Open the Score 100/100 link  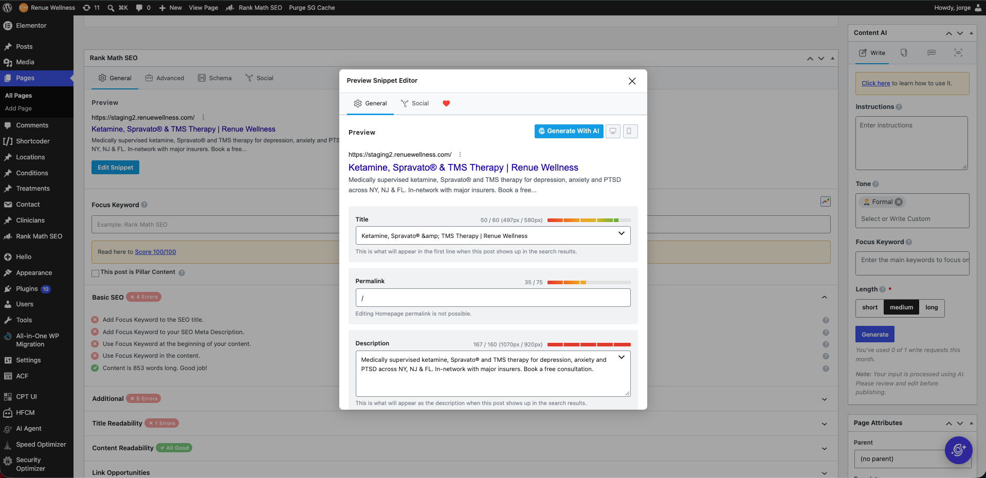pyautogui.click(x=155, y=252)
